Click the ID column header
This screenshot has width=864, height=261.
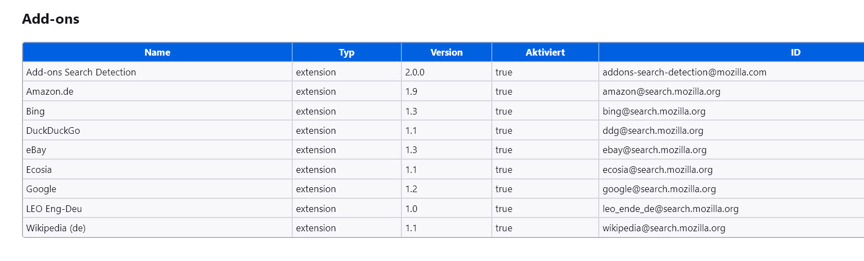point(795,52)
